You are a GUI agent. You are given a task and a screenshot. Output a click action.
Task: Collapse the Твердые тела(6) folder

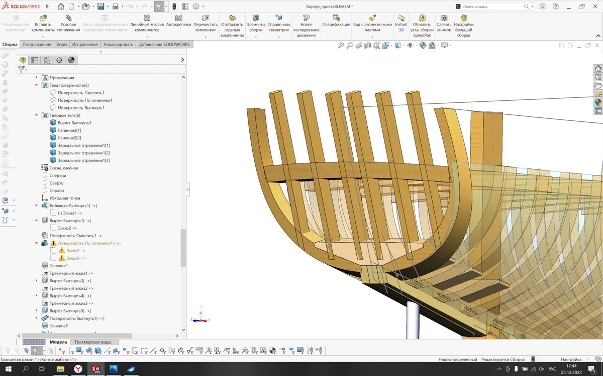pos(37,115)
